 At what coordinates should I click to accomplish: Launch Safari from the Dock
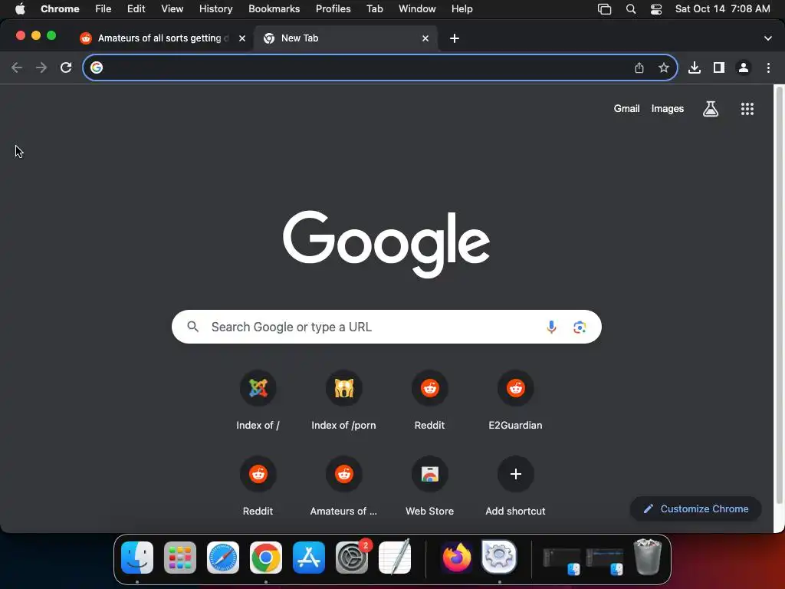coord(223,558)
